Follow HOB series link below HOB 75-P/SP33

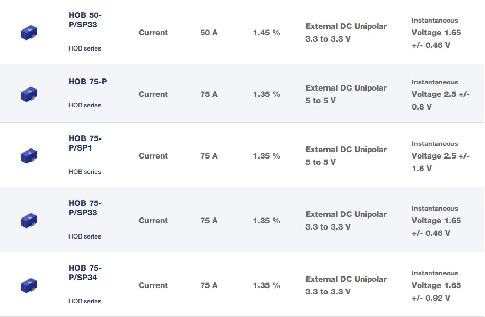pos(85,236)
